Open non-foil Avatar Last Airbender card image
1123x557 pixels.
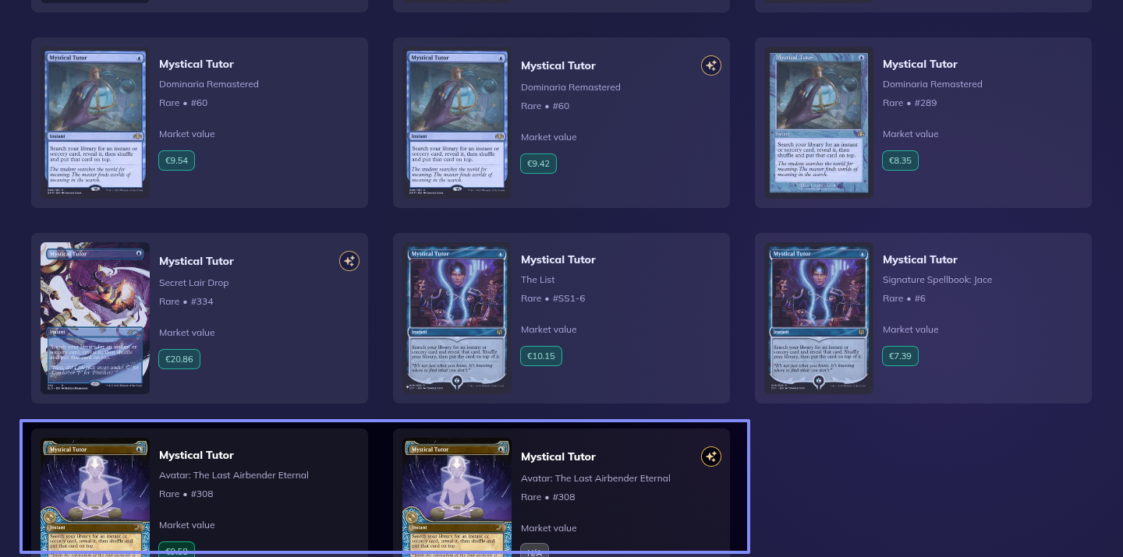(95, 497)
